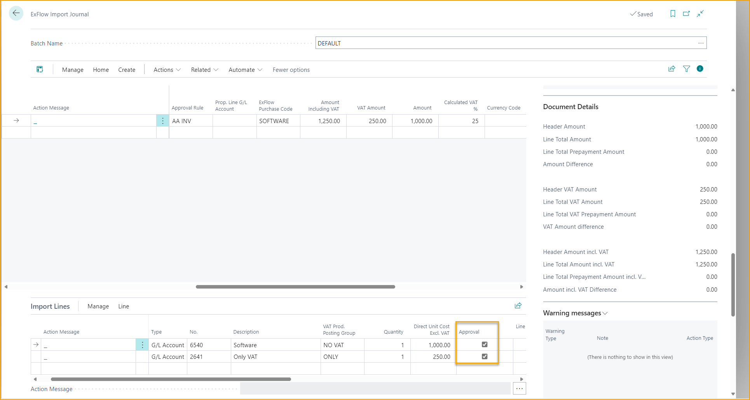The height and width of the screenshot is (400, 750).
Task: Open the Related dropdown menu
Action: point(204,70)
